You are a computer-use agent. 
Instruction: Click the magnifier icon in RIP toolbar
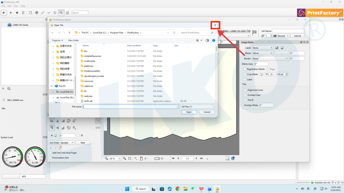point(61,13)
